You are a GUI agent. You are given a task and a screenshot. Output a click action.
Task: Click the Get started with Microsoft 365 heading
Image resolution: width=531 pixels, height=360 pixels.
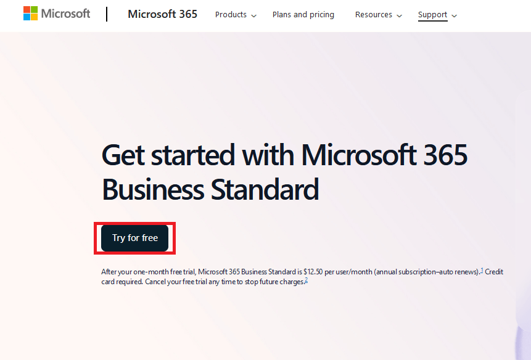[284, 155]
